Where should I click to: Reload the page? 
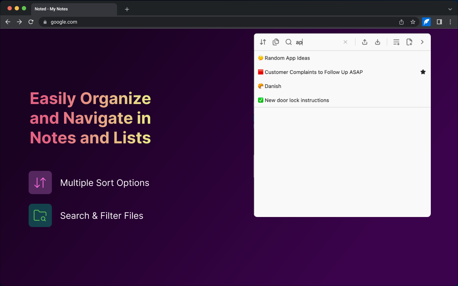pos(31,22)
